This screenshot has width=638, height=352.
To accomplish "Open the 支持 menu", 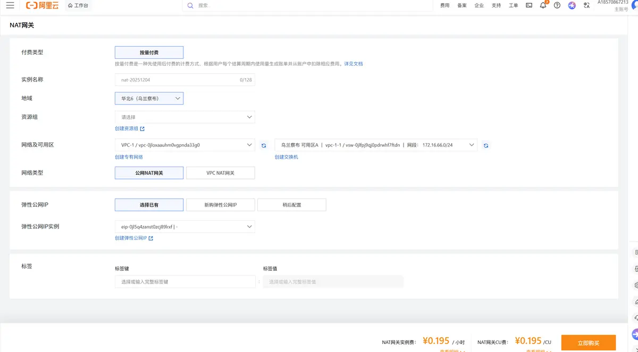I will [496, 5].
